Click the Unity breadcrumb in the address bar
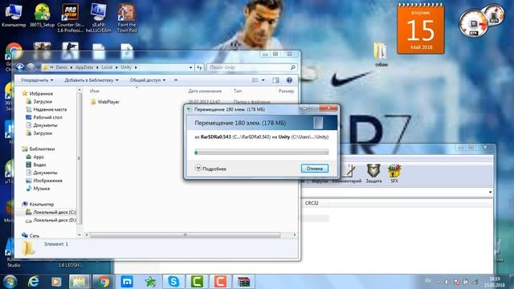The width and height of the screenshot is (514, 289). pyautogui.click(x=126, y=67)
